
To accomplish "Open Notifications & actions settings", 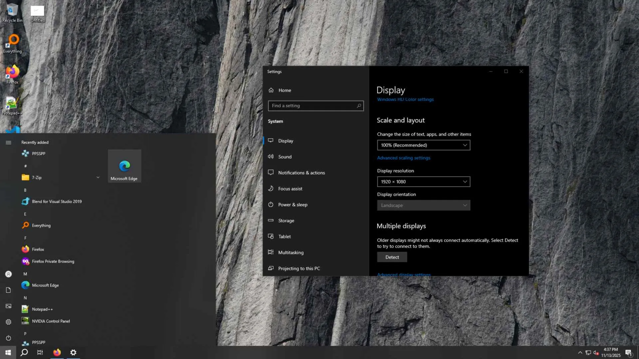I will click(301, 173).
